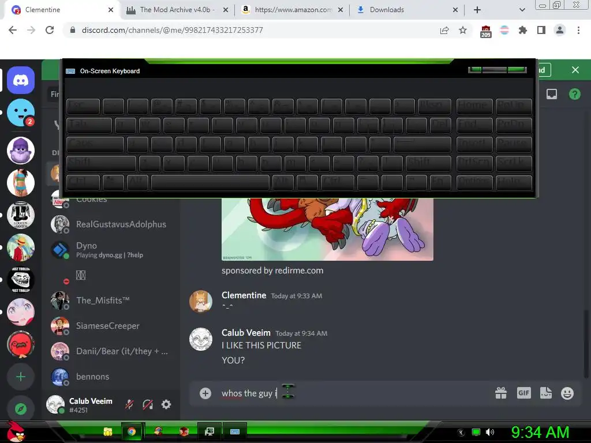Open the red bird with mustache server
Viewport: 591px width, 443px height.
click(21, 344)
